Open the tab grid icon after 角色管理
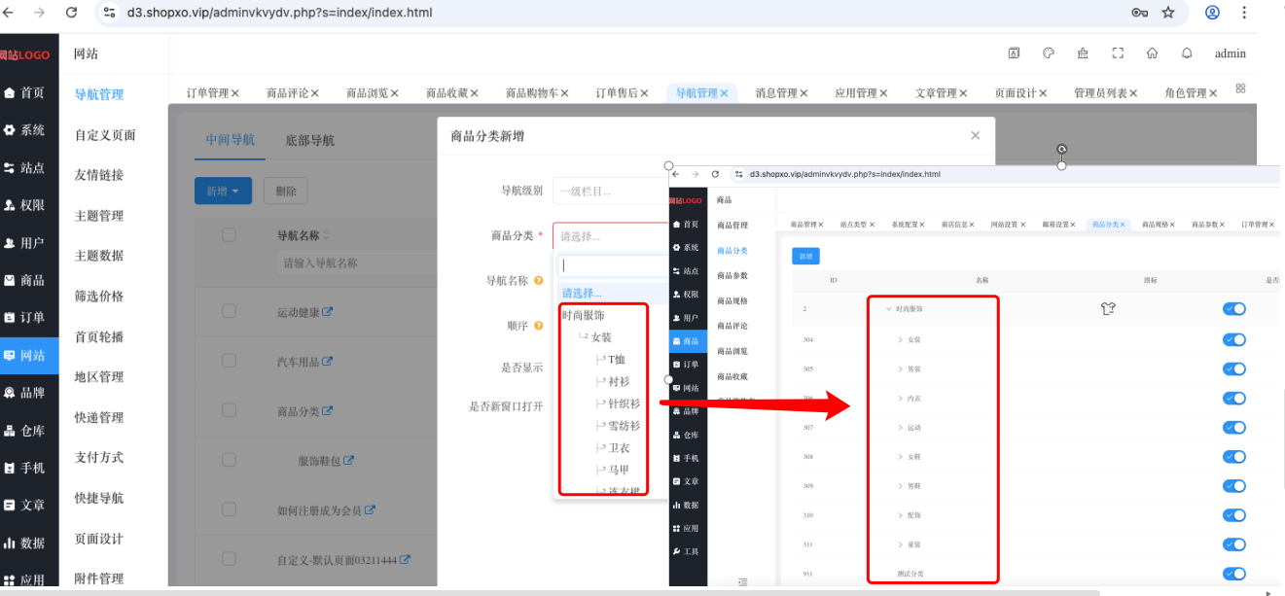This screenshot has height=596, width=1285. [1240, 88]
